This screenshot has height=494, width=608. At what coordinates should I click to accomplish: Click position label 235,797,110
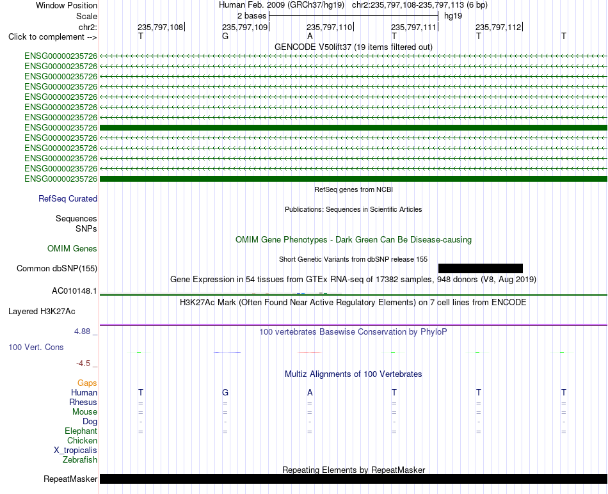[329, 27]
